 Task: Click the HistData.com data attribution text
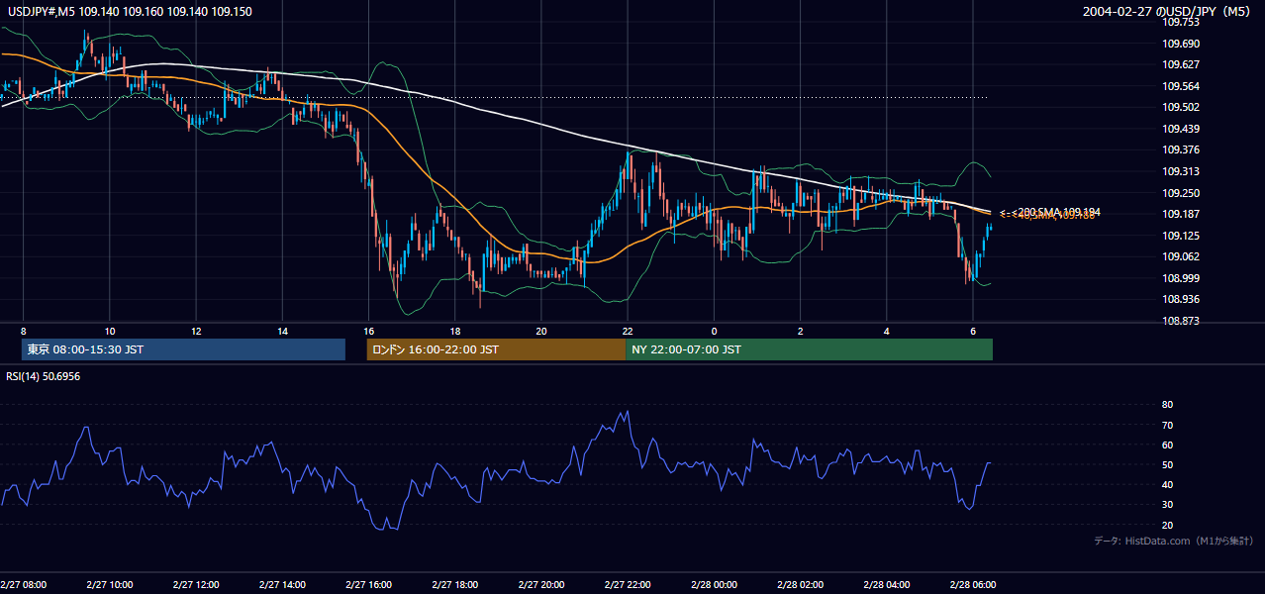tap(1173, 541)
